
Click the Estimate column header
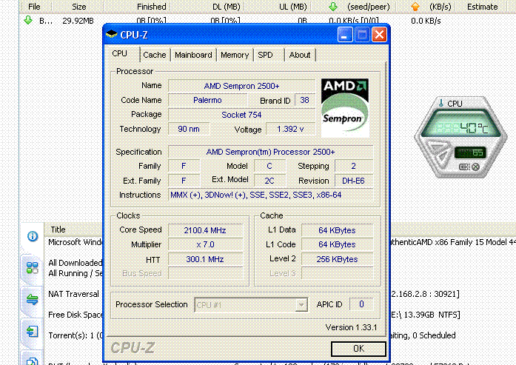tap(483, 7)
